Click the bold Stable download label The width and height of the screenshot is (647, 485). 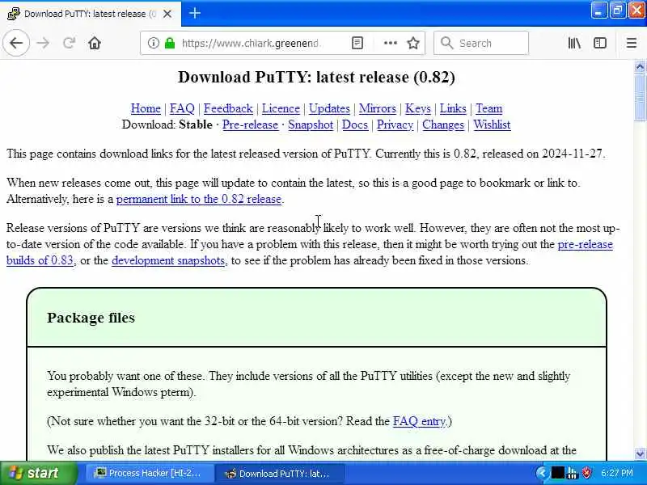pos(196,124)
